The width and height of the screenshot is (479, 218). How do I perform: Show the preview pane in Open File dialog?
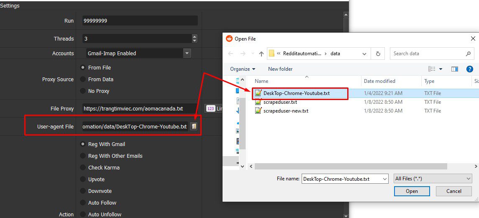tap(455, 69)
